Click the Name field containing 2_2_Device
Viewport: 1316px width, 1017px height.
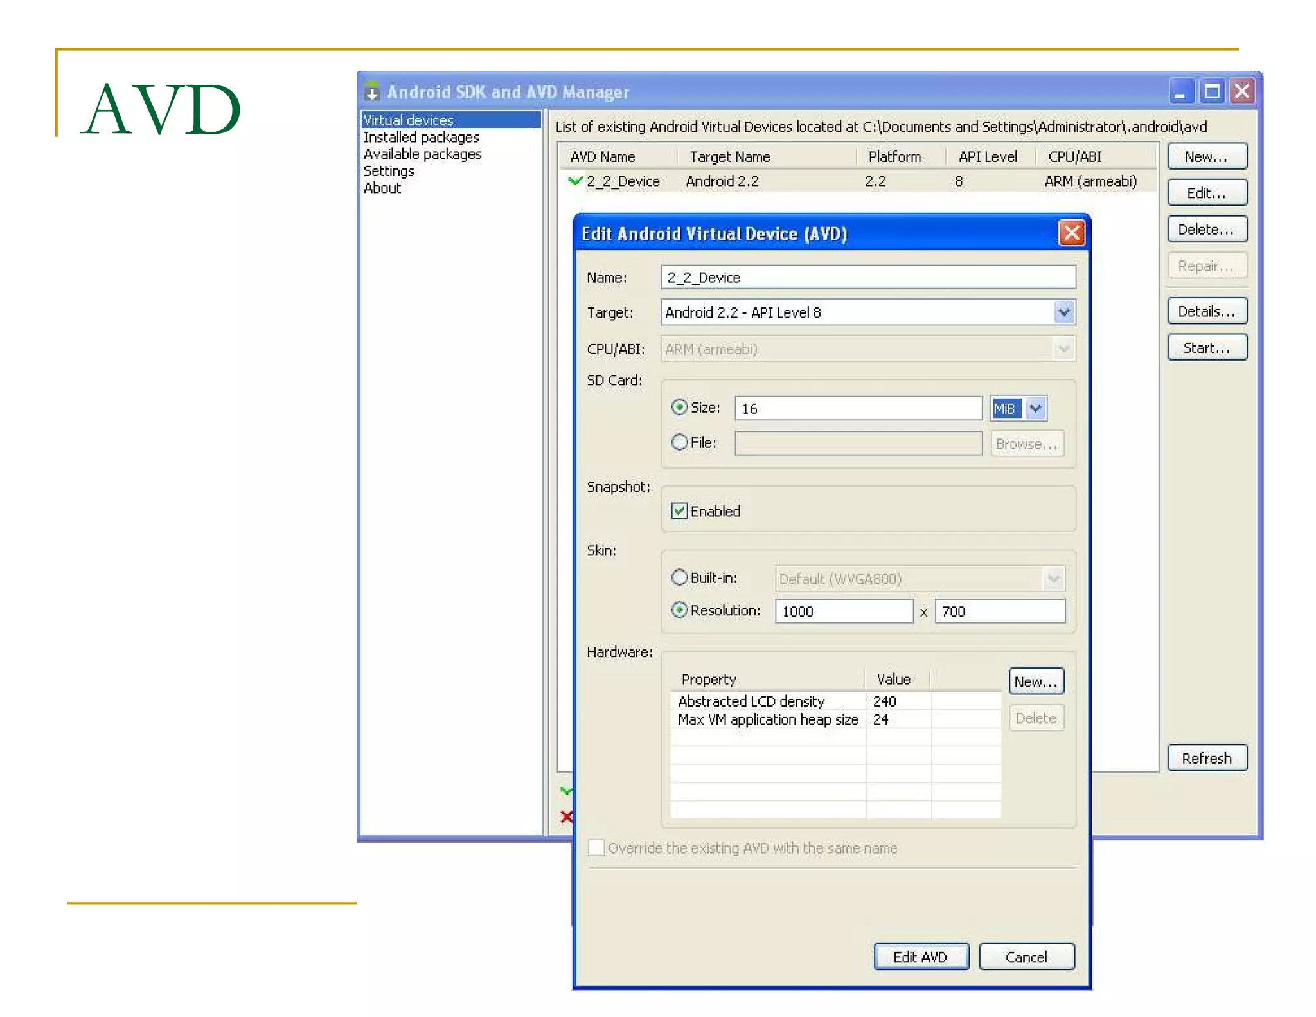coord(868,277)
